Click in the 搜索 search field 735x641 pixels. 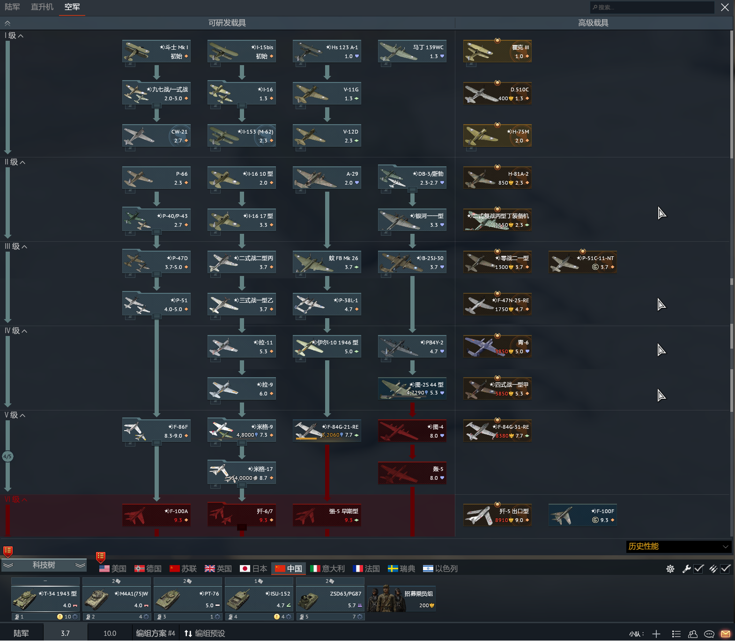[652, 7]
